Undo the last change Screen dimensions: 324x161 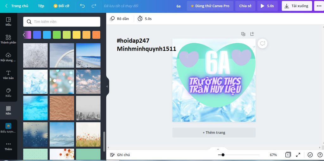(83, 6)
